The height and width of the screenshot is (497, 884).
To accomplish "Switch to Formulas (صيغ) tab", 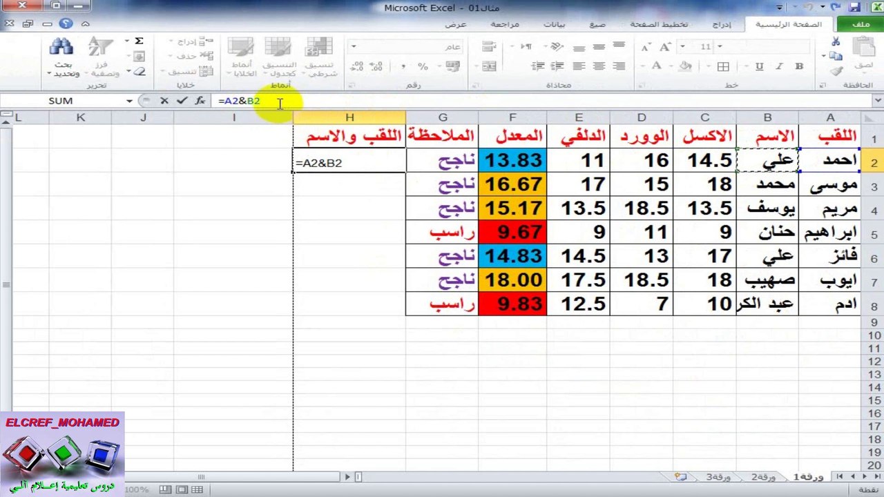I will point(597,24).
